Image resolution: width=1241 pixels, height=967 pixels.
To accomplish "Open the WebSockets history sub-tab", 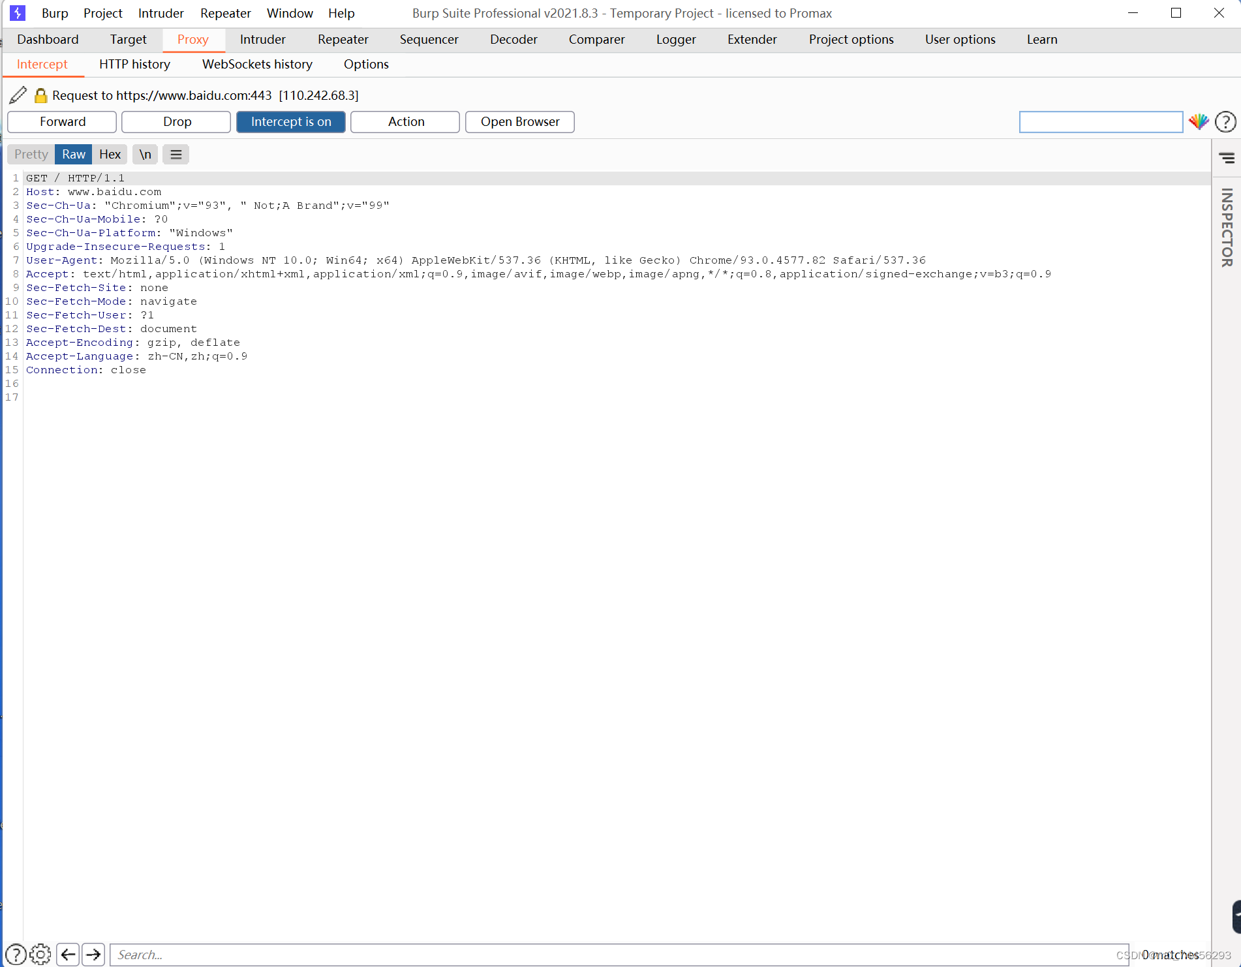I will (257, 65).
